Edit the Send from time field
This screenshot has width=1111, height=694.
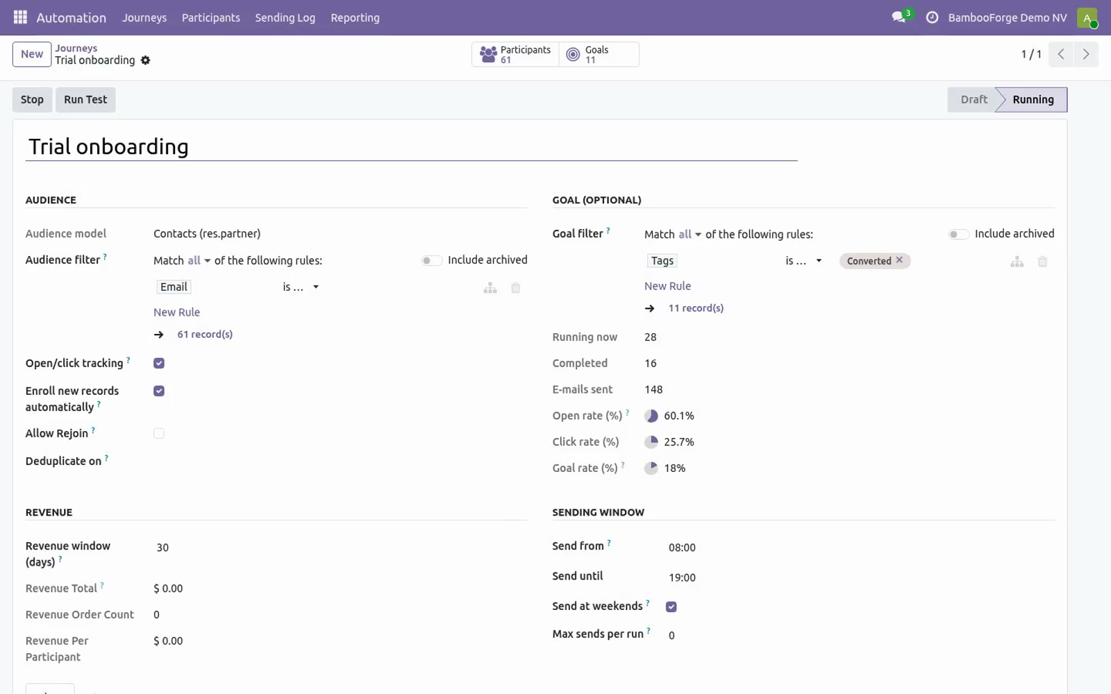click(860, 548)
